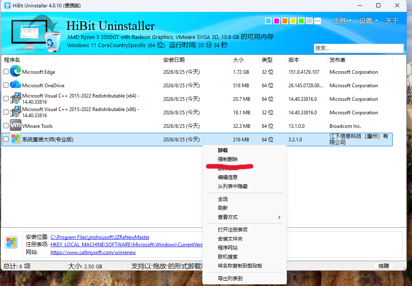Click the 系统重装大师 row icon

tap(16, 139)
